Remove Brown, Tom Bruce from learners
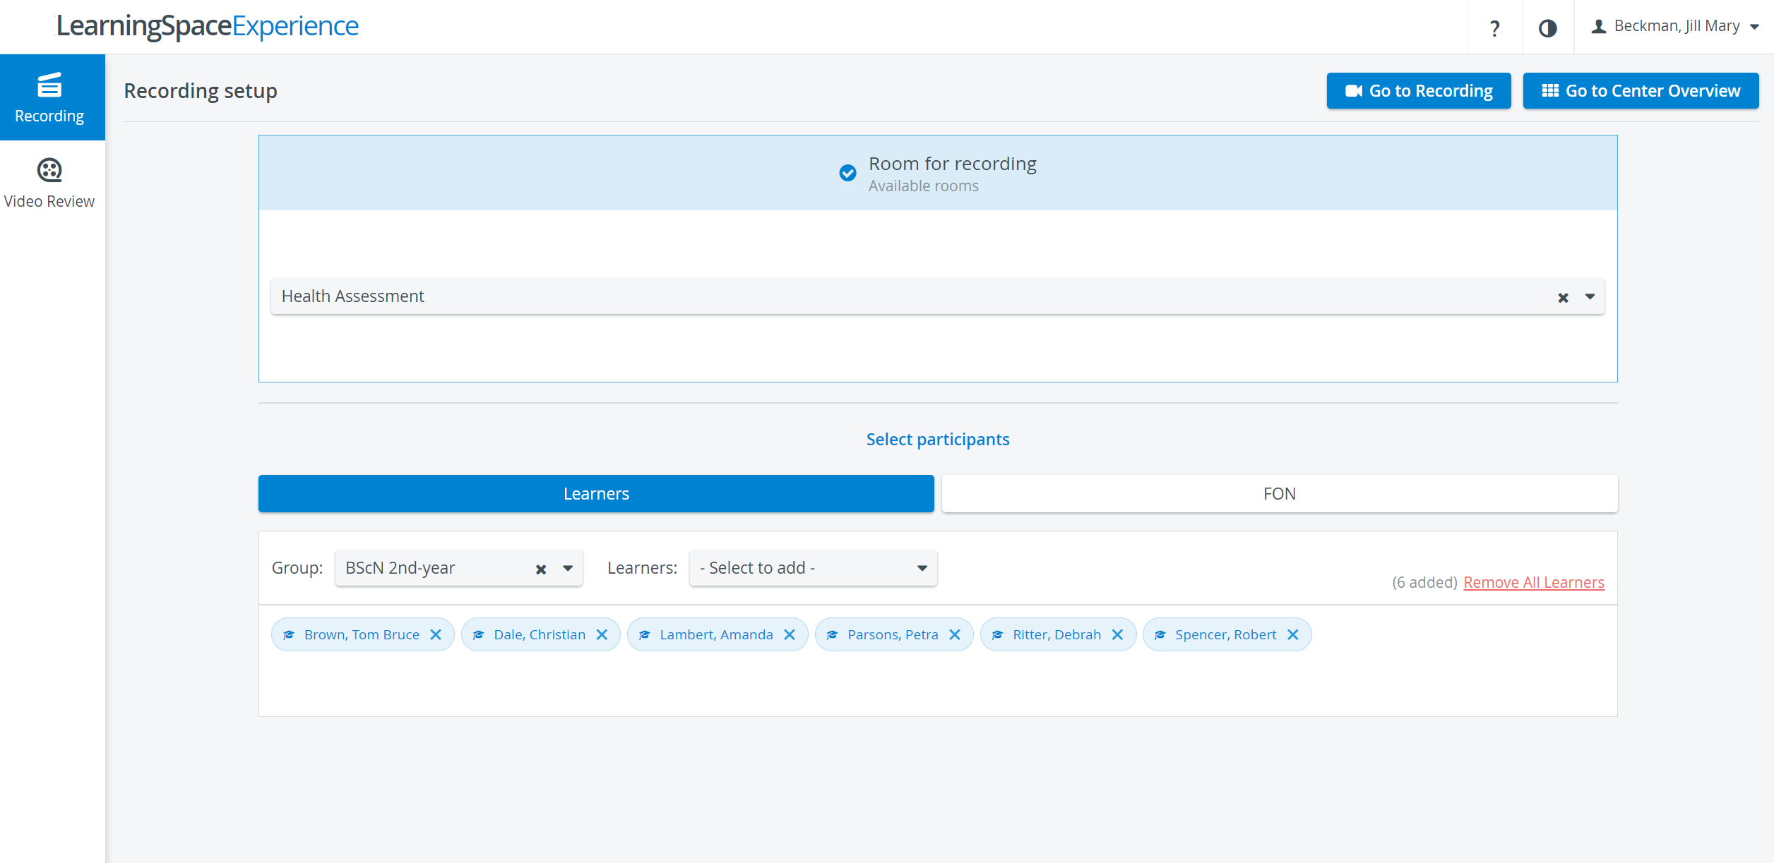The image size is (1774, 863). [x=436, y=634]
